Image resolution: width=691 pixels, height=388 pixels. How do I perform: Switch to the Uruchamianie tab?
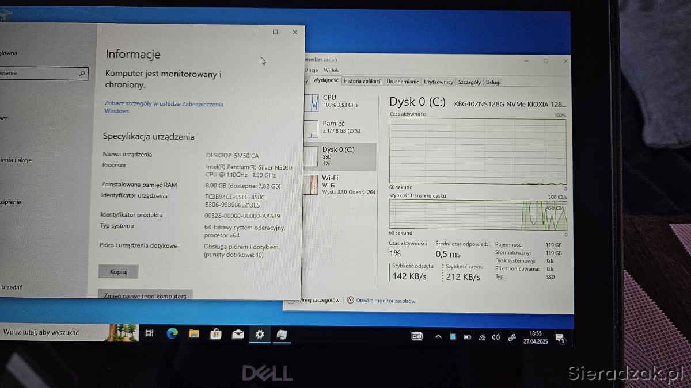pyautogui.click(x=403, y=82)
